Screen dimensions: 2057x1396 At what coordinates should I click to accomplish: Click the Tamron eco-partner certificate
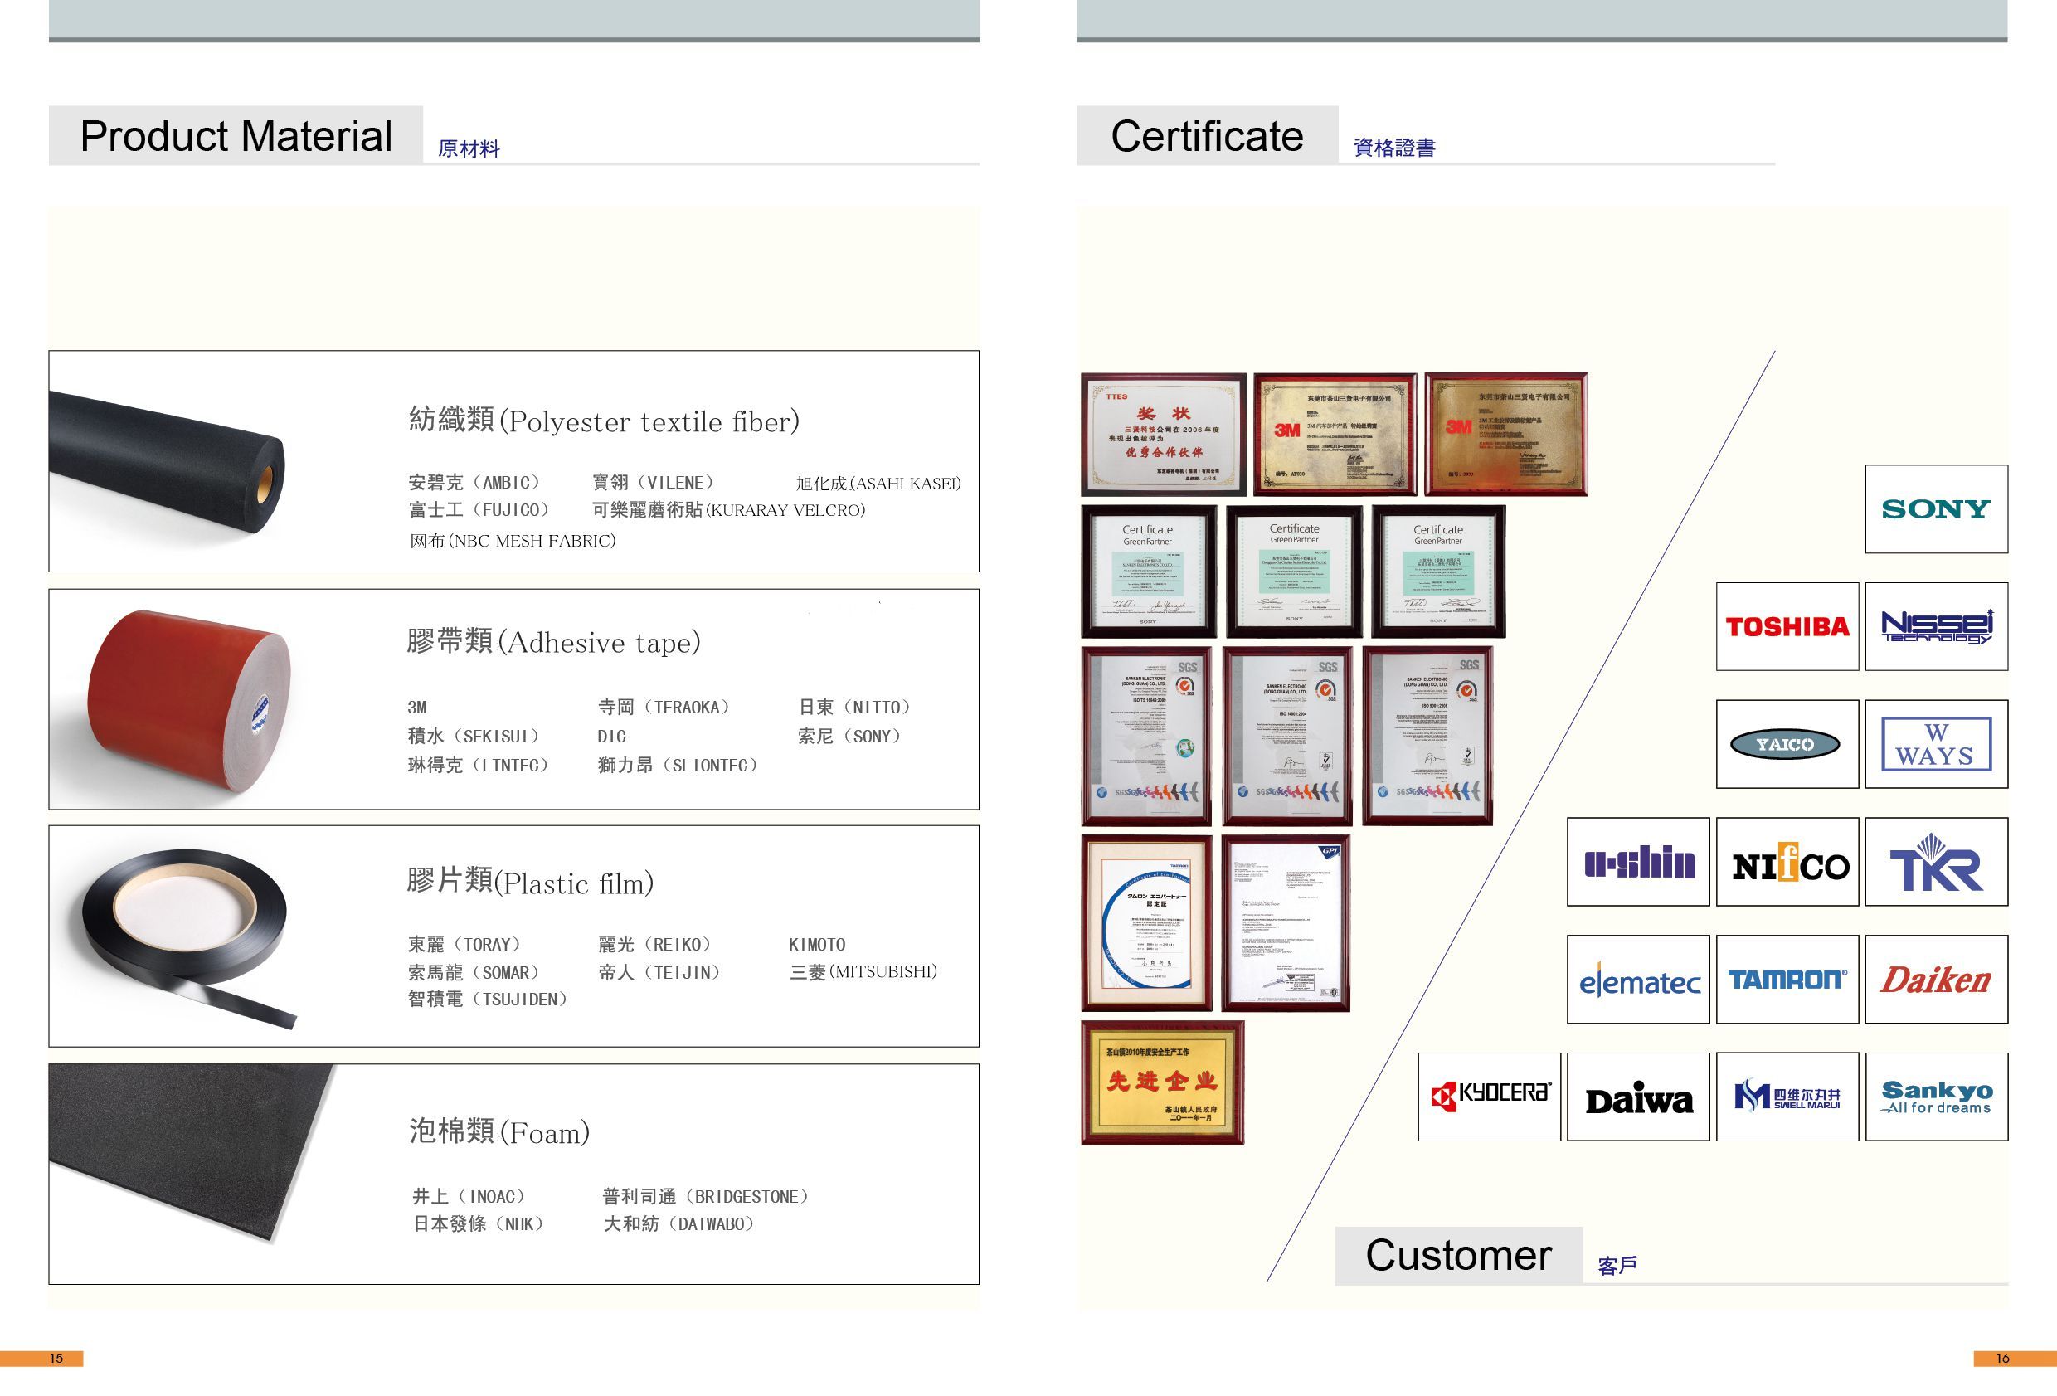coord(1146,923)
